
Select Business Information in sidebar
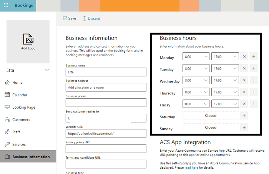(28, 156)
